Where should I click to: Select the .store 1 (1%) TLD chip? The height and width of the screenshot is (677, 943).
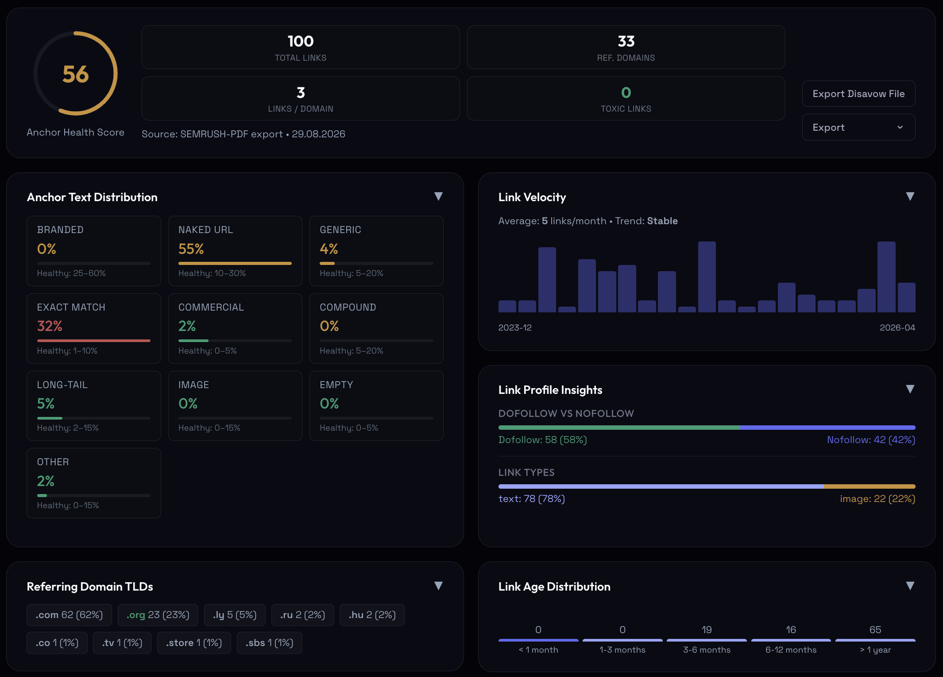tap(194, 643)
